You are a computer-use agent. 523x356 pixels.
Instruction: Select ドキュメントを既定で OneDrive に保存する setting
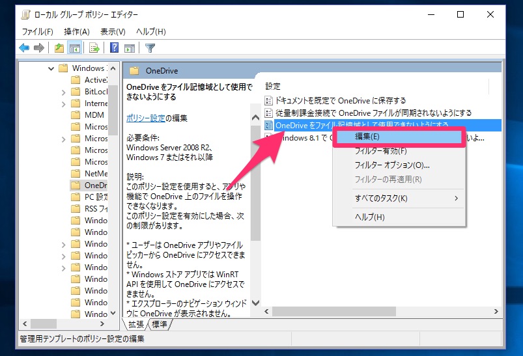[341, 100]
